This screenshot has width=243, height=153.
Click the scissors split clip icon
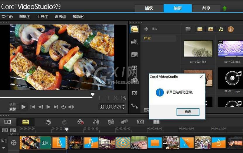(115, 98)
